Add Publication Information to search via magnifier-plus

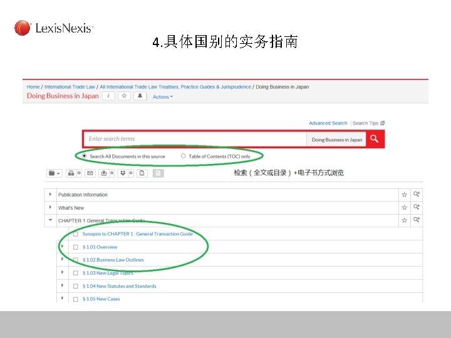416,194
